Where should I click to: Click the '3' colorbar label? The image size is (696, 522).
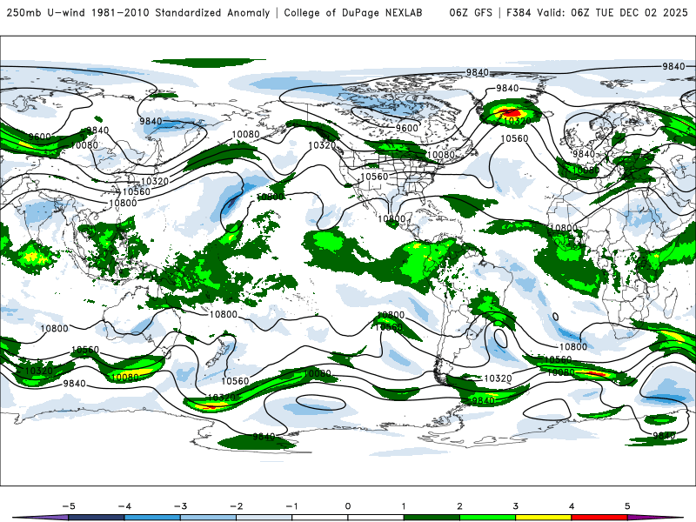pyautogui.click(x=515, y=506)
